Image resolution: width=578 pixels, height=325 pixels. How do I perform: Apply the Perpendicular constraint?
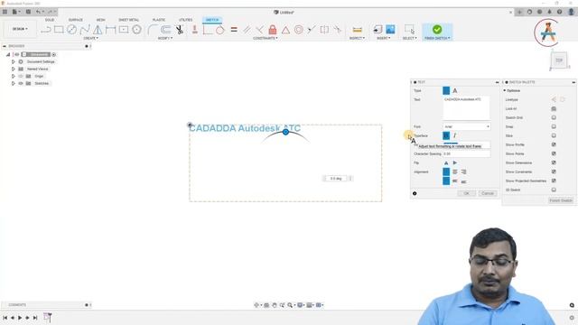(x=259, y=30)
